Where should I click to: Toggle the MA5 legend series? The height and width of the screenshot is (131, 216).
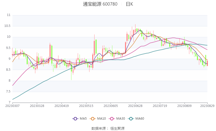tap(80, 119)
